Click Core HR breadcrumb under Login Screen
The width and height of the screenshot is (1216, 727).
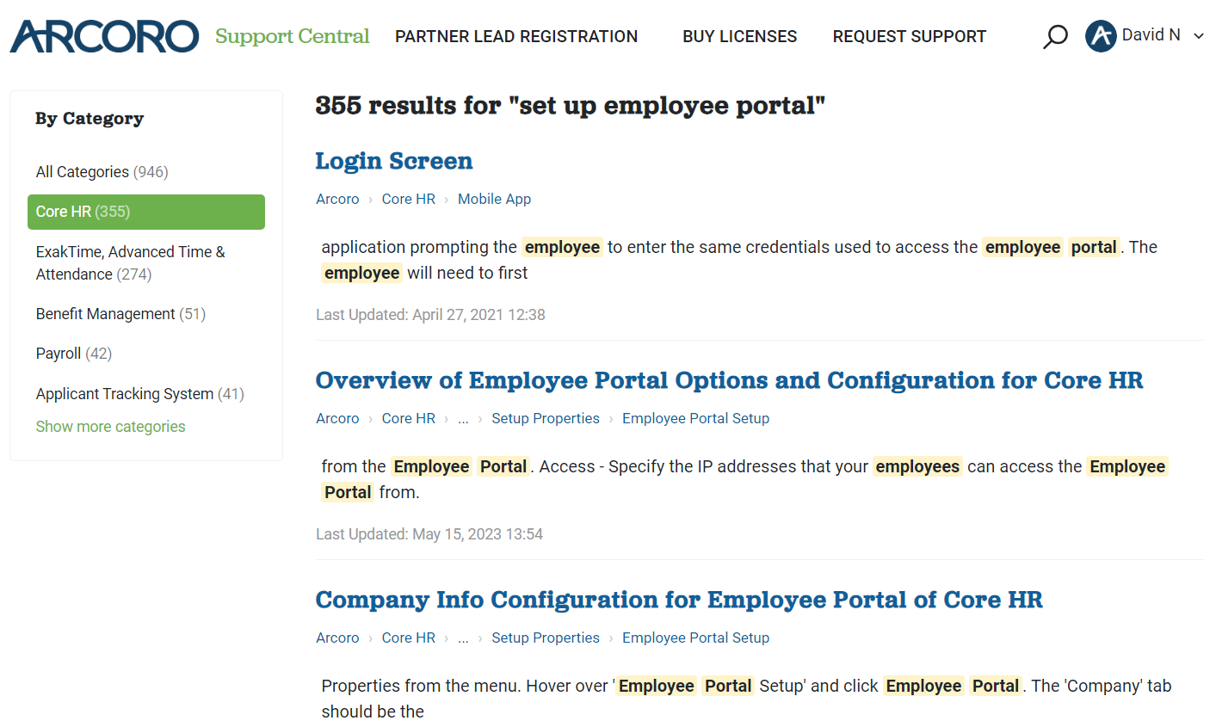pos(409,199)
